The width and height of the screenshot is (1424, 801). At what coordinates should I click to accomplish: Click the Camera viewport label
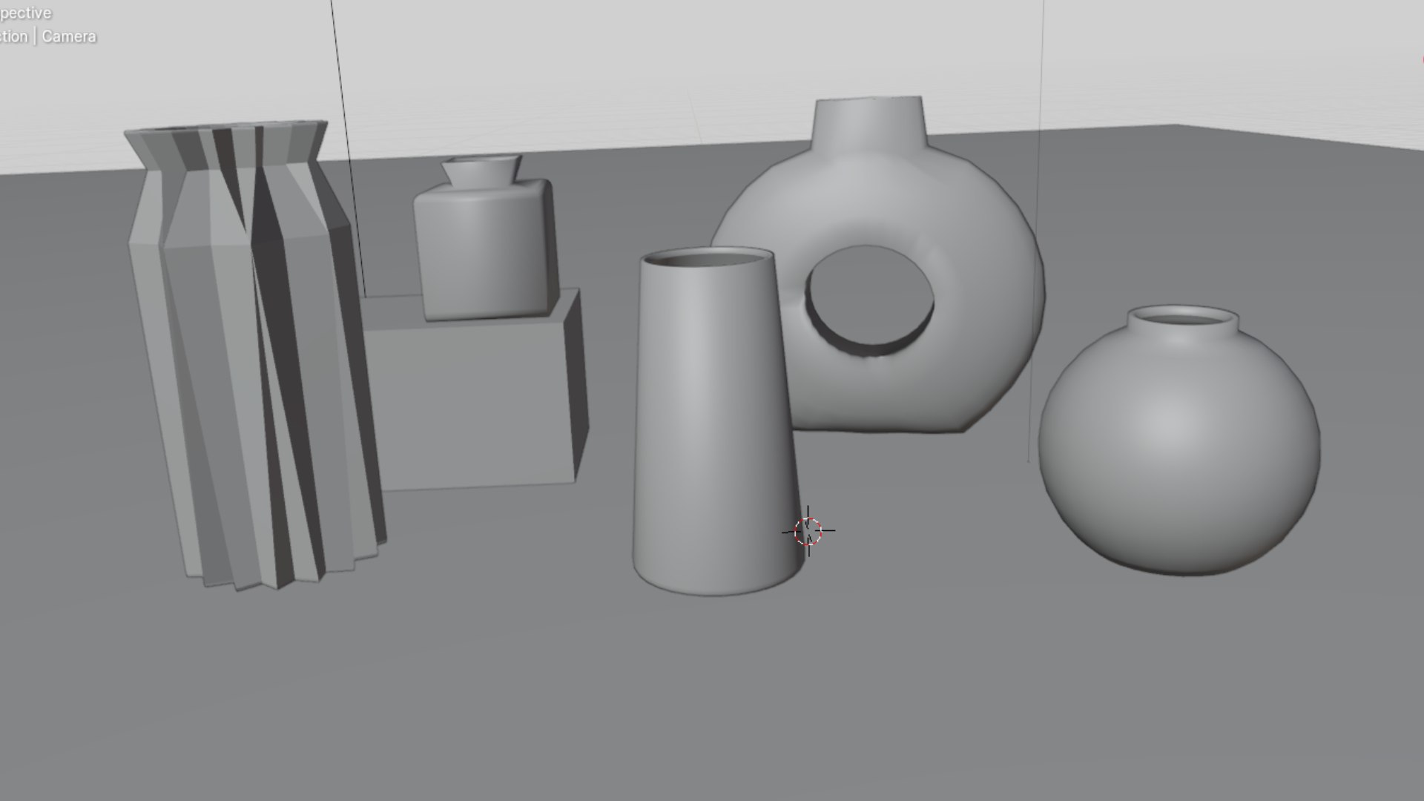tap(69, 36)
